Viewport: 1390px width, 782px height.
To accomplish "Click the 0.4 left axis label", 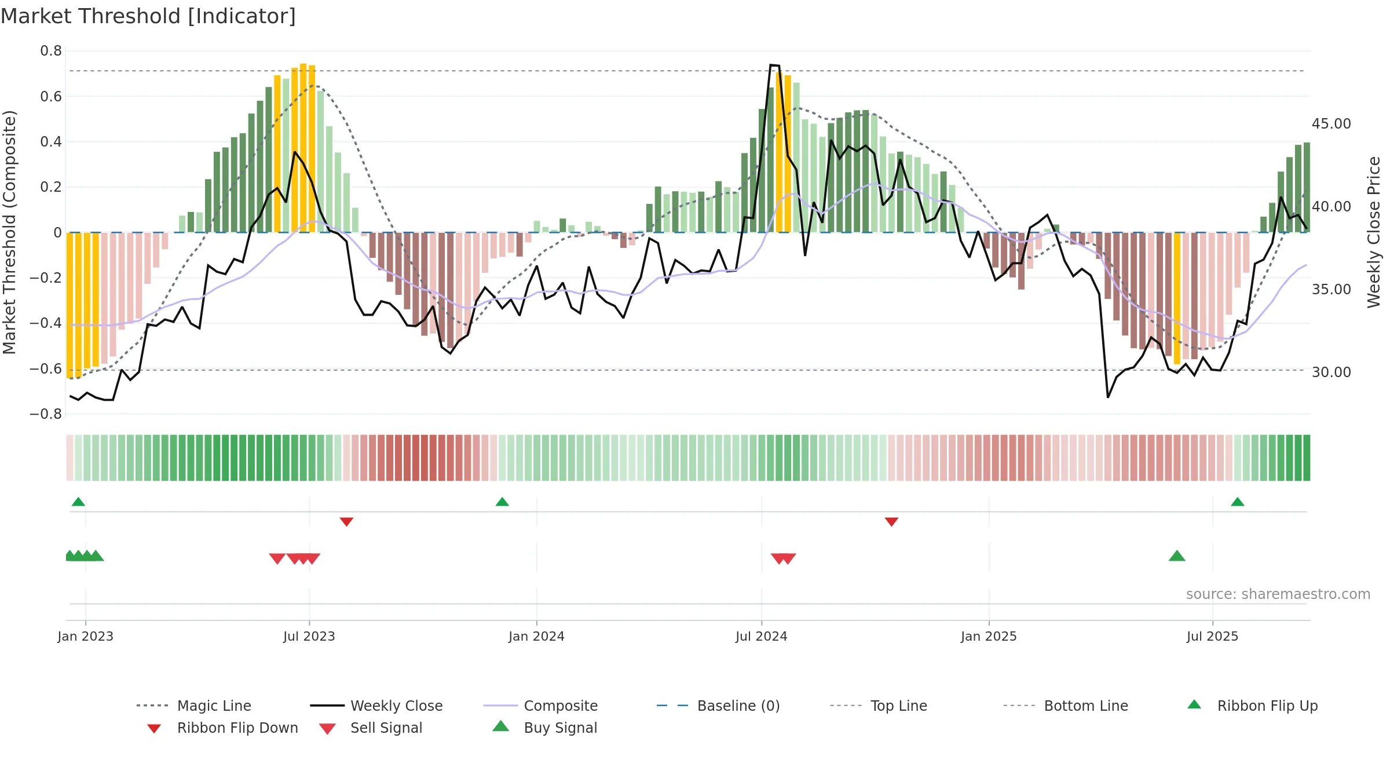I will 51,142.
